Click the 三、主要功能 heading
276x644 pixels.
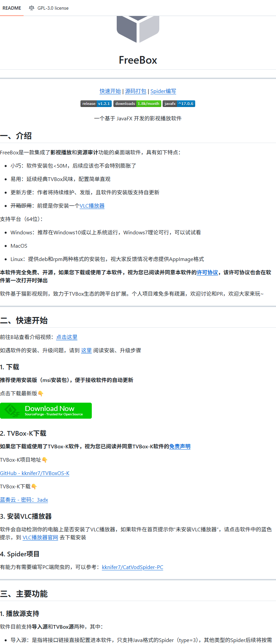point(24,594)
